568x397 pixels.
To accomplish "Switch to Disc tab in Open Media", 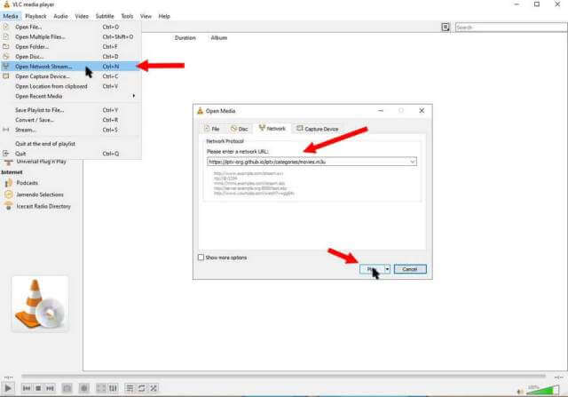I will coord(240,129).
